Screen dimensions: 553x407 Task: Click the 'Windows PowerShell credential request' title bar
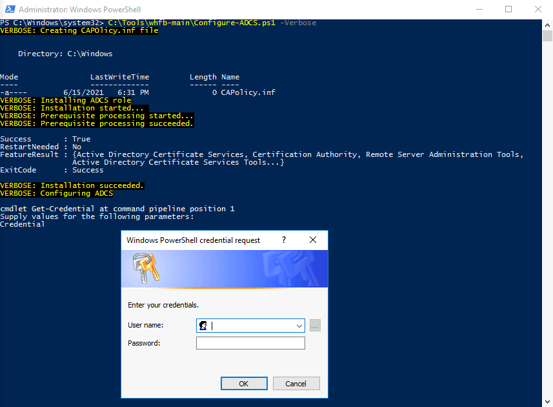tap(194, 240)
